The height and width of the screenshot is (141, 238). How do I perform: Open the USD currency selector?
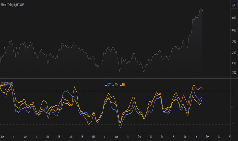pyautogui.click(x=234, y=5)
